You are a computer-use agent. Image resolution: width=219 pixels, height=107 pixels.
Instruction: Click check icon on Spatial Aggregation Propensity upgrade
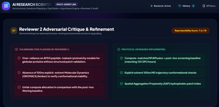[121, 84]
